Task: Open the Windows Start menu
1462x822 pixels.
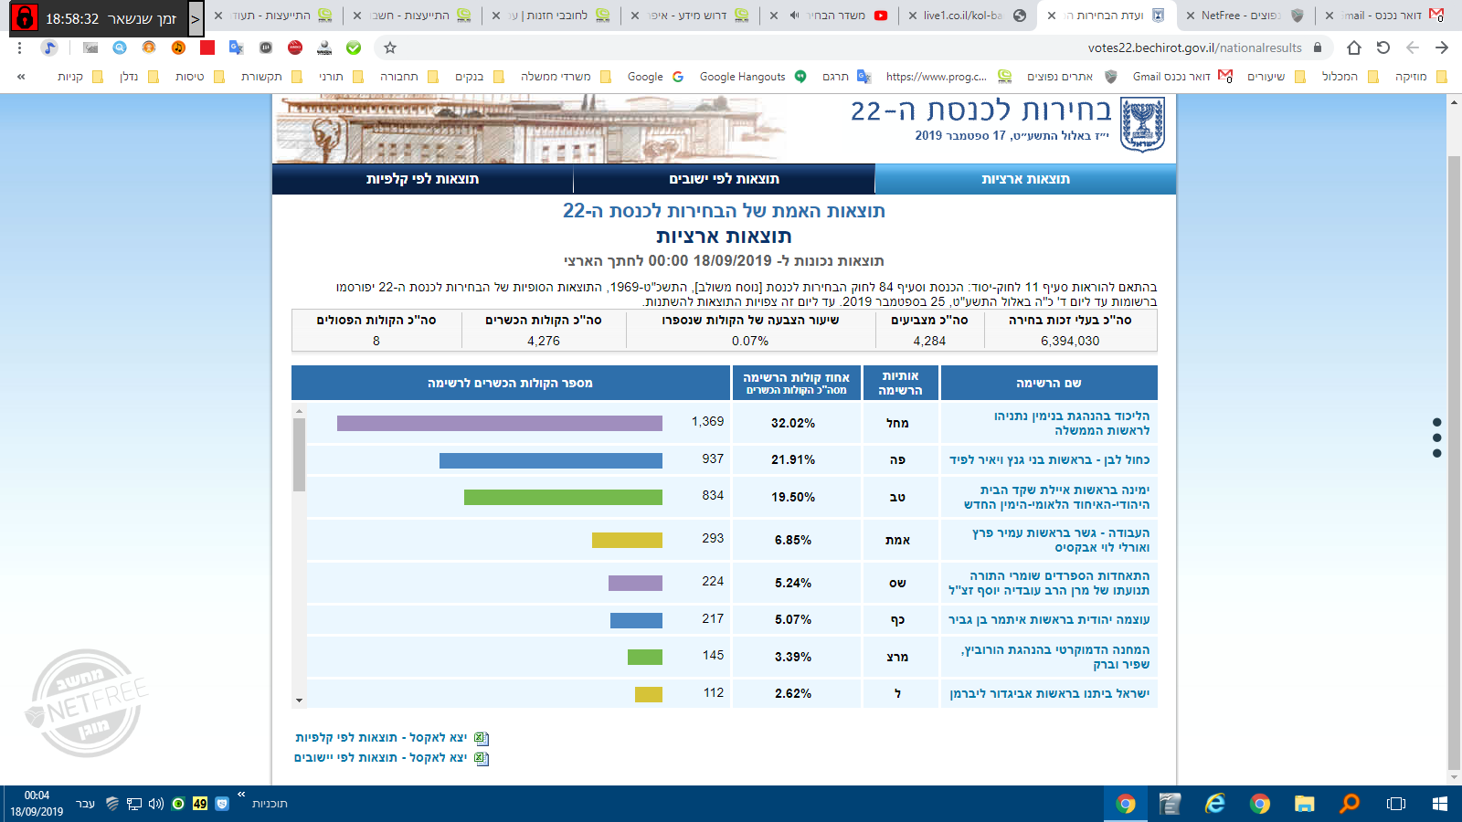Action: (x=1440, y=804)
